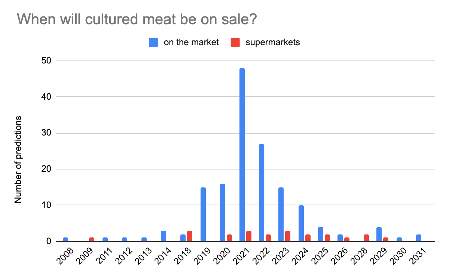Select the red supermarkets bar for 2018
Screen dimensions: 449x277
(190, 236)
